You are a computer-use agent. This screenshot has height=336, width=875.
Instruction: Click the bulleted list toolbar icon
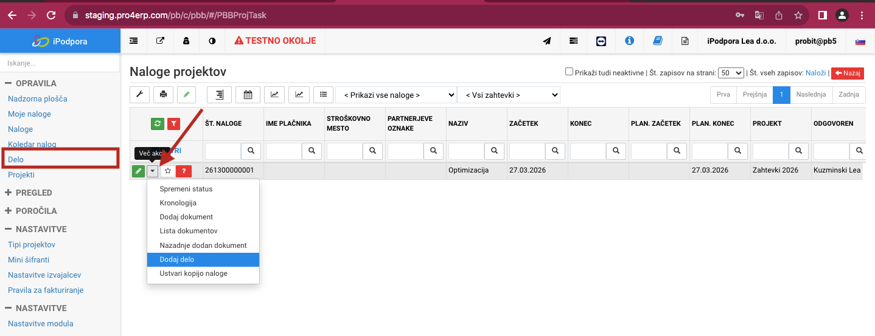323,95
